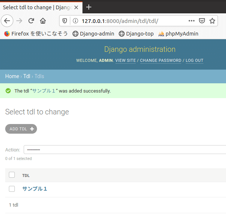This screenshot has width=226, height=214.
Task: Open the browser home page icon
Action: 43,21
